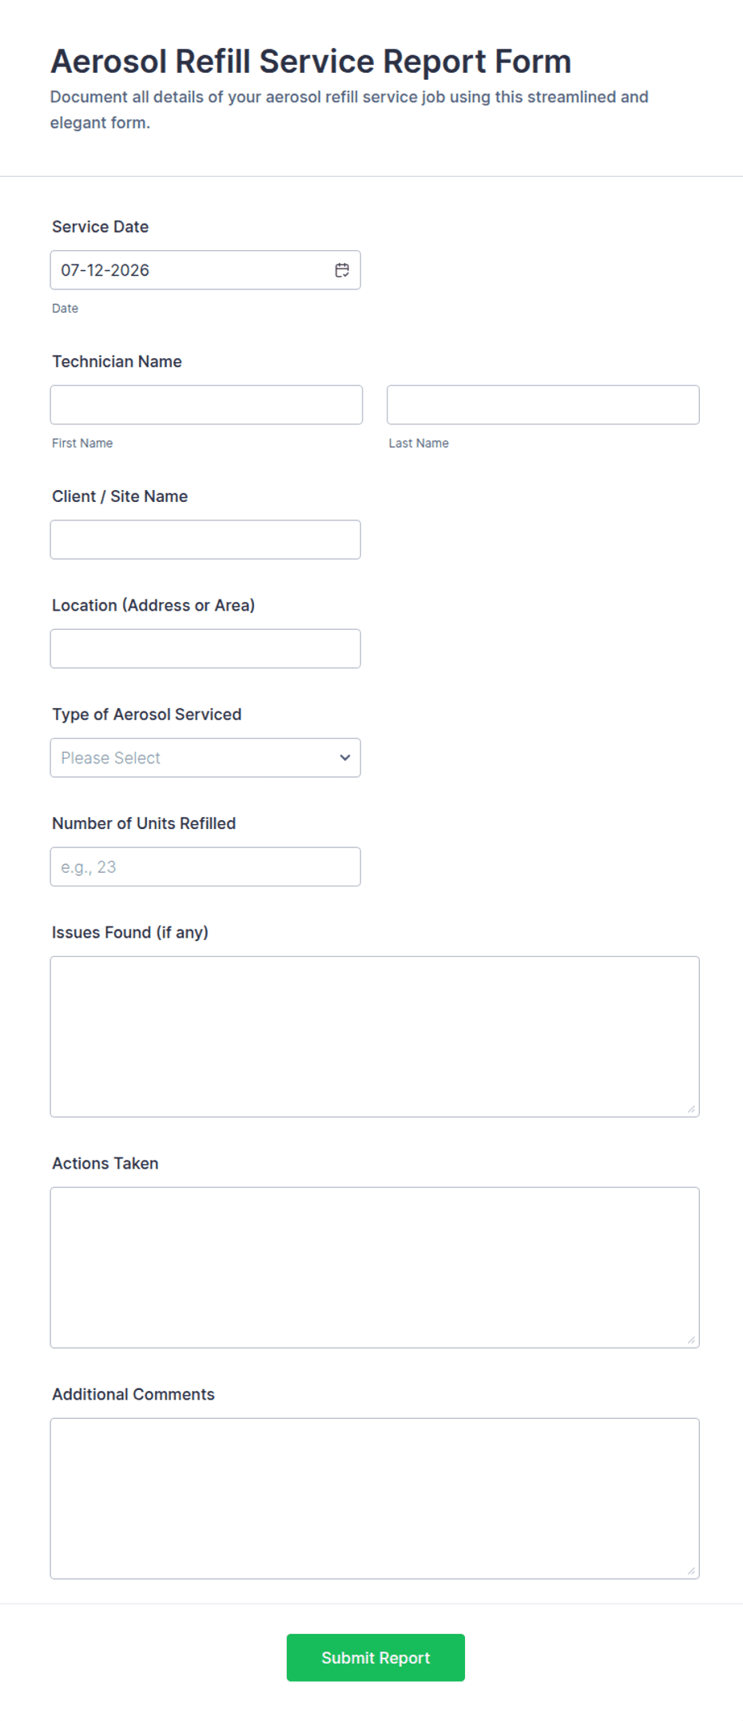Click the Client / Site Name field
The image size is (743, 1721).
[205, 540]
